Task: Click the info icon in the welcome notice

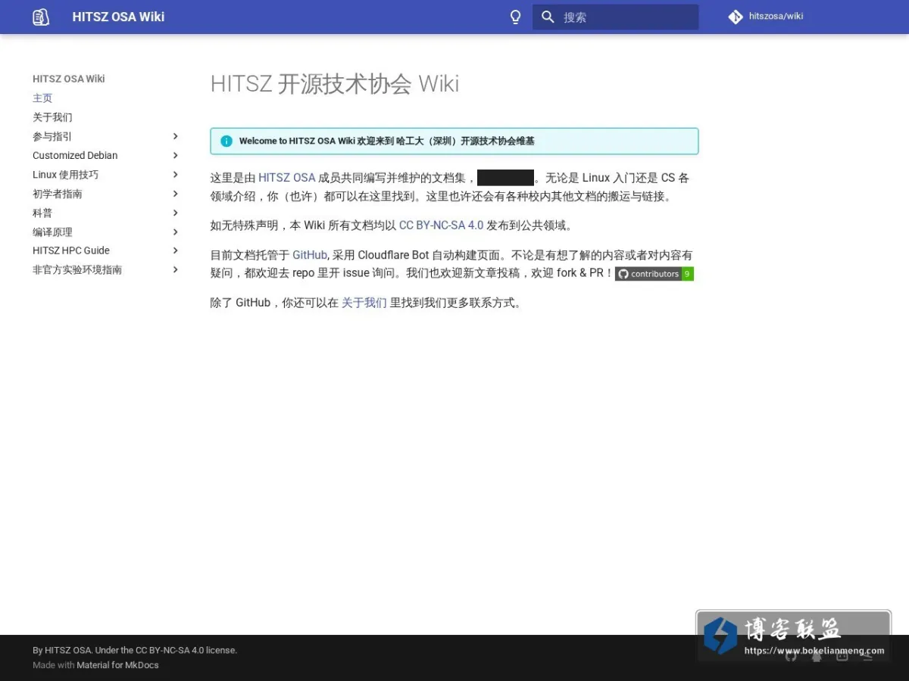Action: 226,141
